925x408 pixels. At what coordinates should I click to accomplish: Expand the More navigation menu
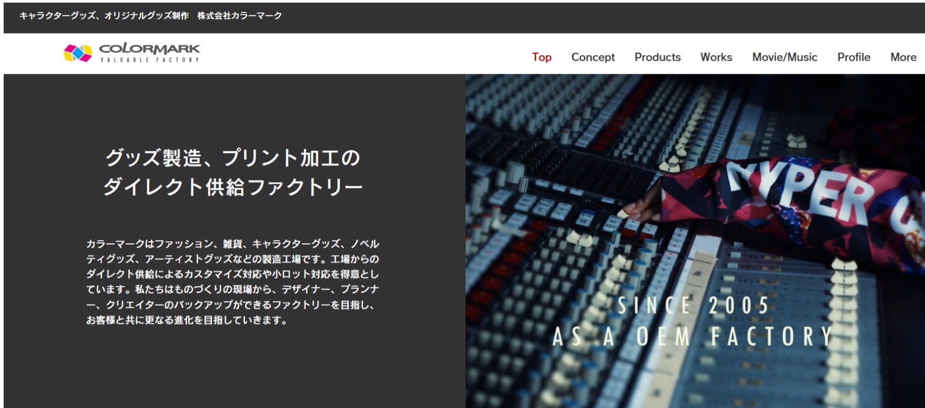click(x=903, y=57)
